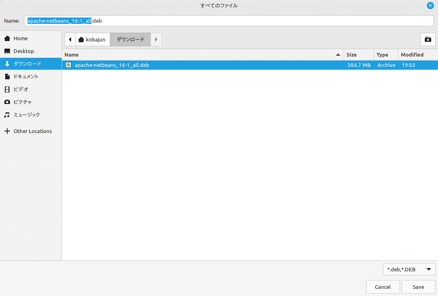Image resolution: width=438 pixels, height=296 pixels.
Task: Click the 384.7 MB size cell
Action: (x=359, y=65)
